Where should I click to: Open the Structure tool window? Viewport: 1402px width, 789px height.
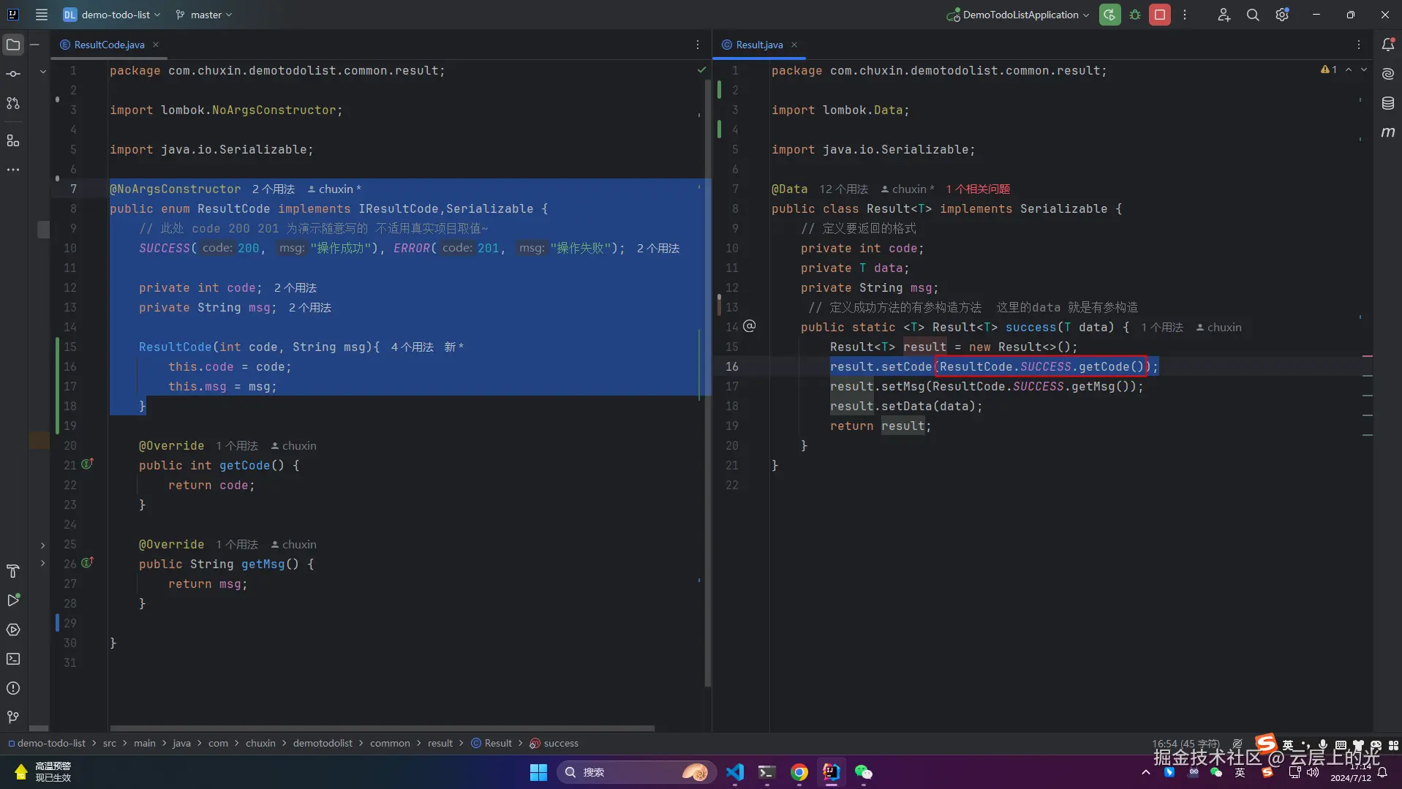13,140
